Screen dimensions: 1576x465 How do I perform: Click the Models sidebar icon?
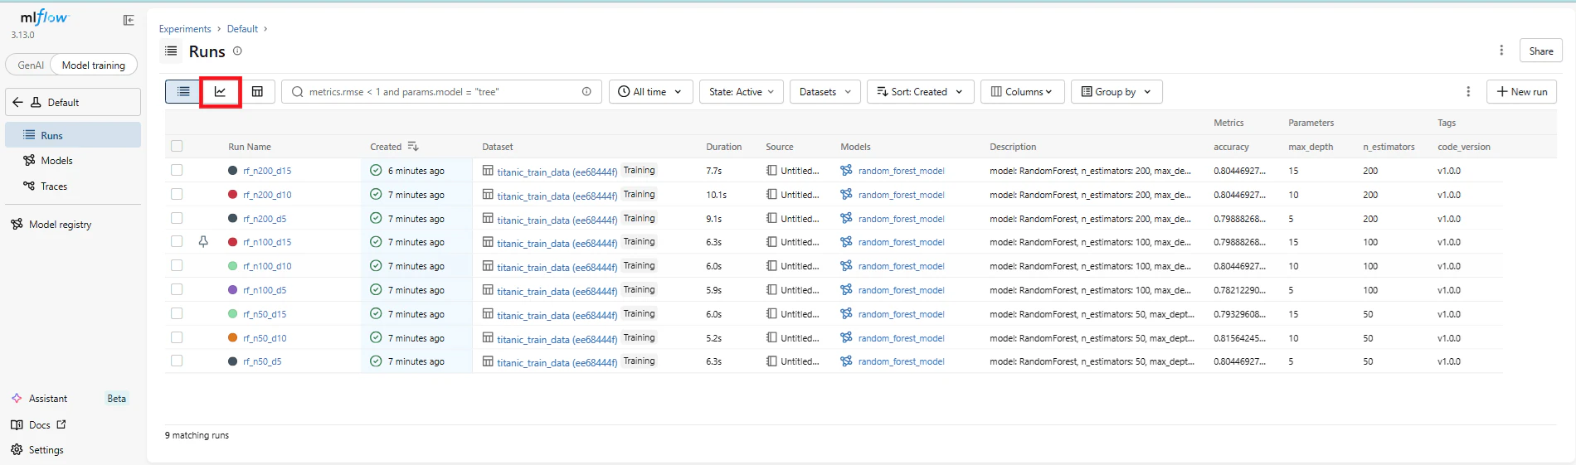[29, 161]
